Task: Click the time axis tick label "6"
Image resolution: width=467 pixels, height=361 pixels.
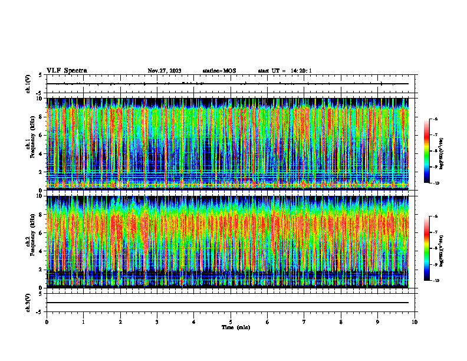Action: (x=268, y=322)
